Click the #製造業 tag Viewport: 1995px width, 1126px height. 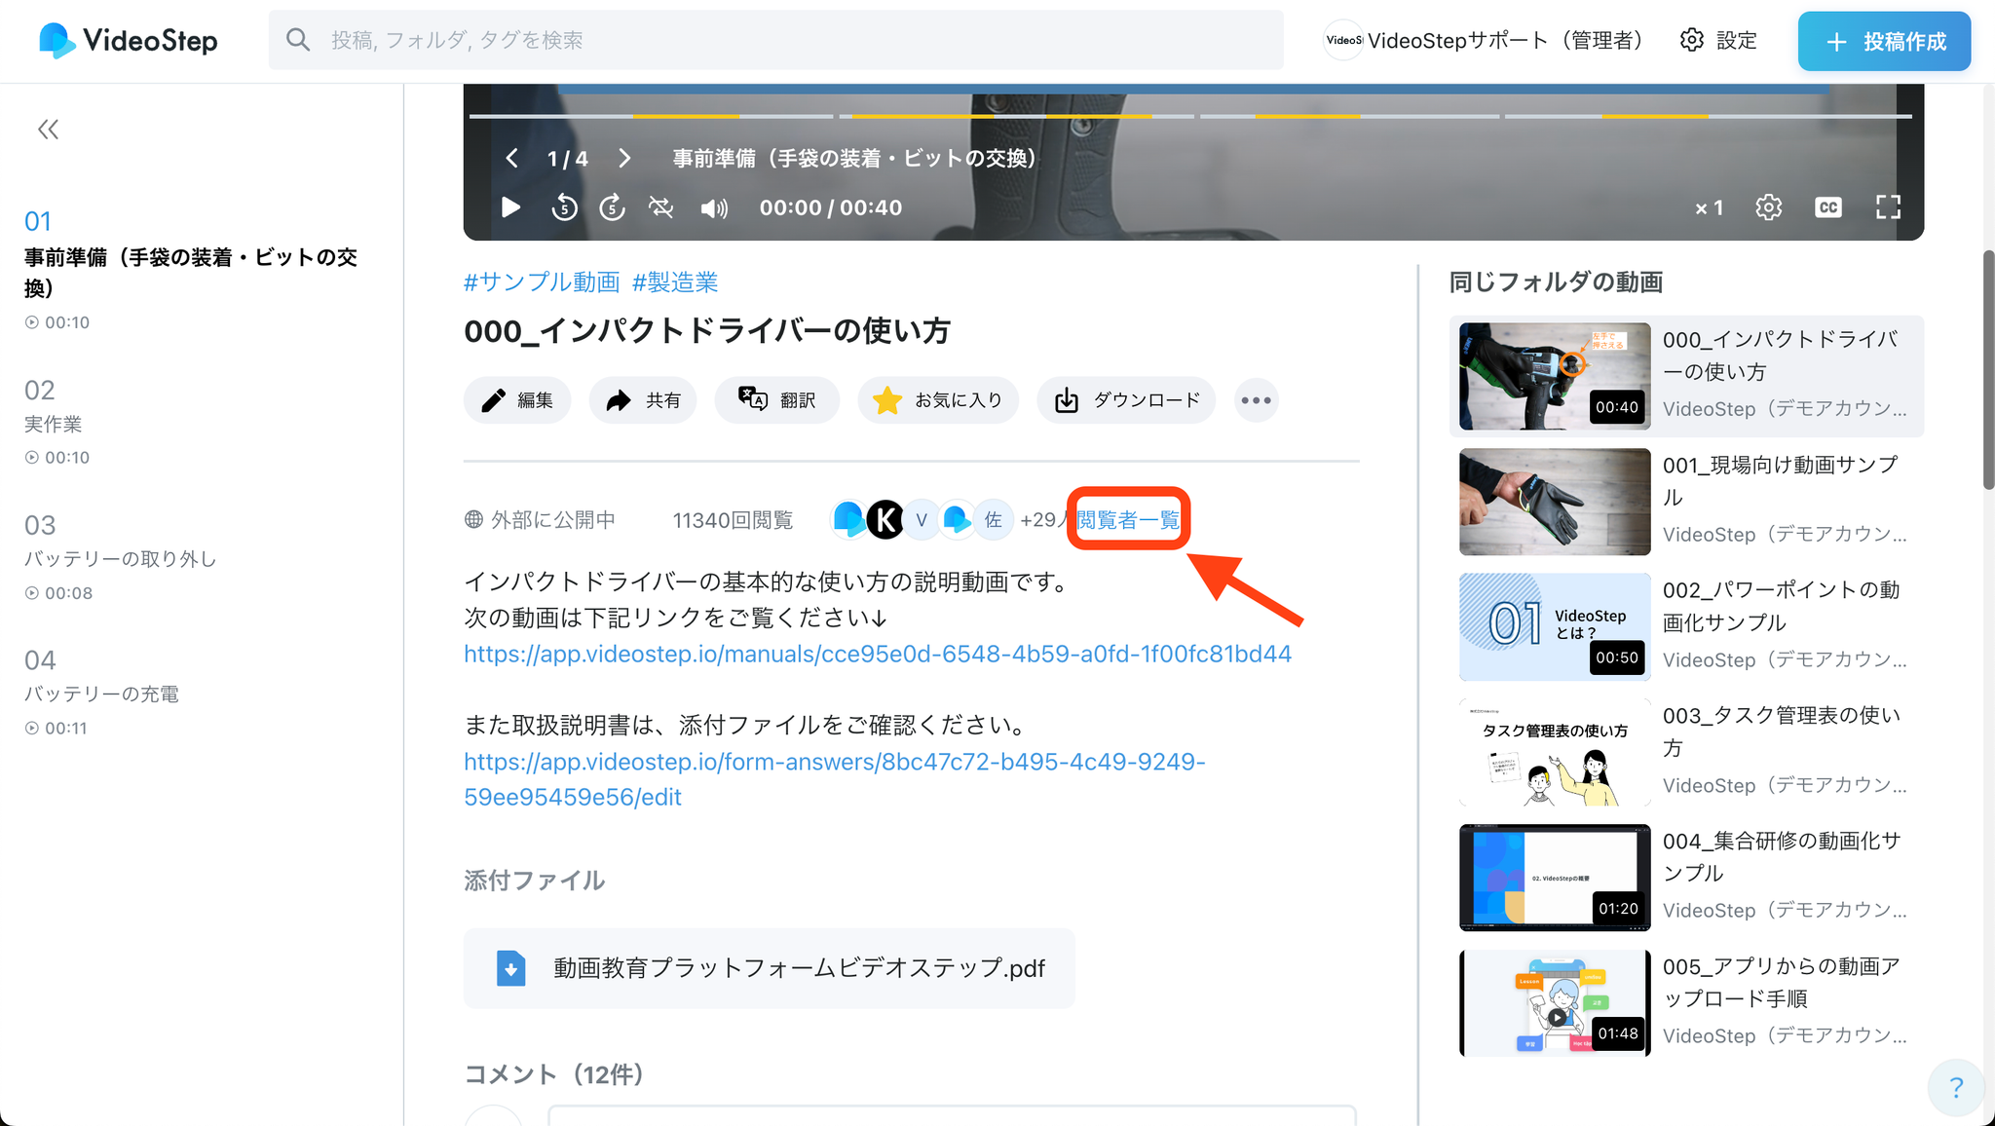click(675, 282)
